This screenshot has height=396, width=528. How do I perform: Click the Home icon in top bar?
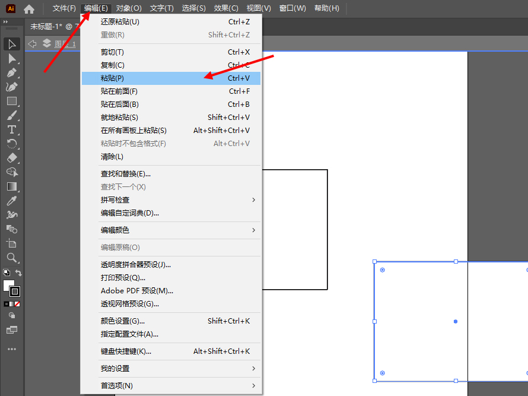(x=29, y=9)
